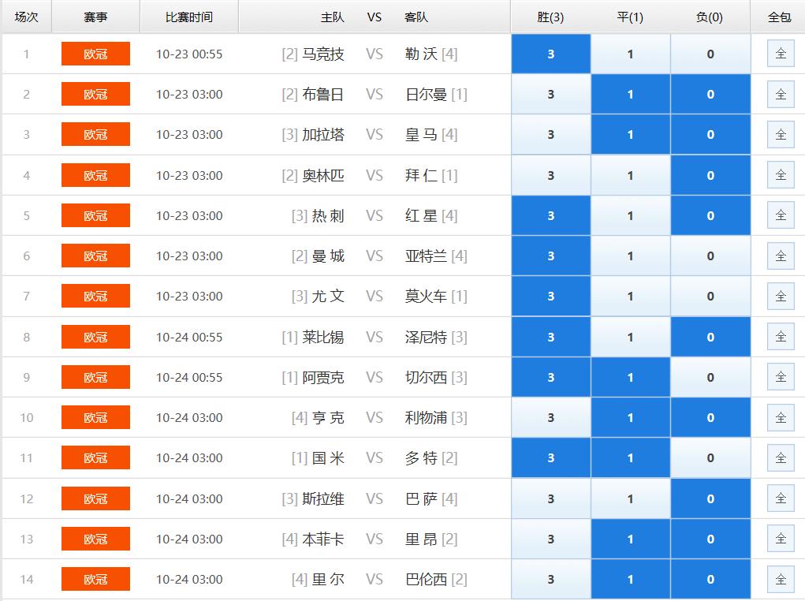The image size is (805, 601).
Task: Click 全 button for 加拉塔 match
Action: [781, 135]
